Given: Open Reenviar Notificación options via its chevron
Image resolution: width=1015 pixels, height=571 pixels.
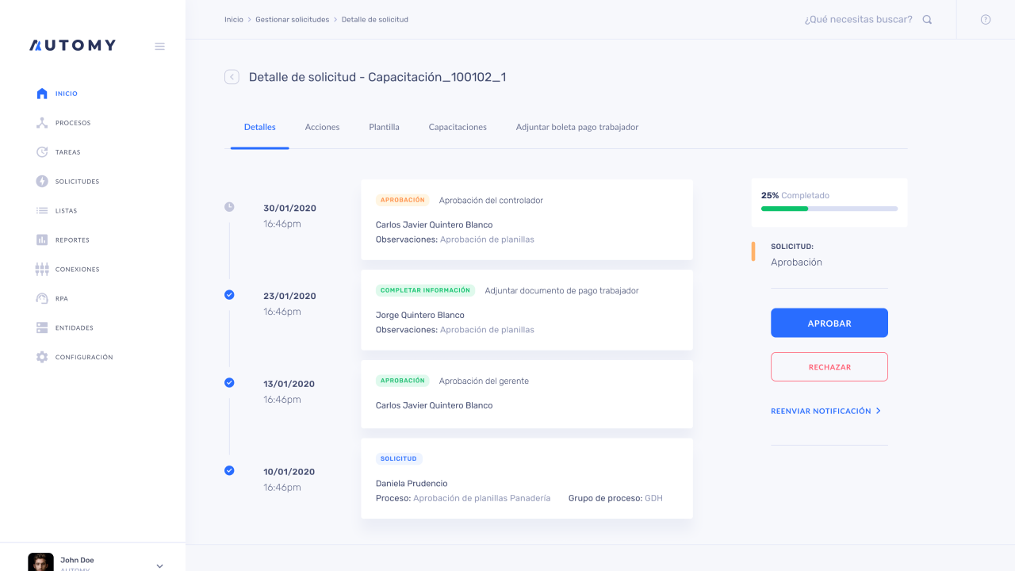Looking at the screenshot, I should pos(879,411).
